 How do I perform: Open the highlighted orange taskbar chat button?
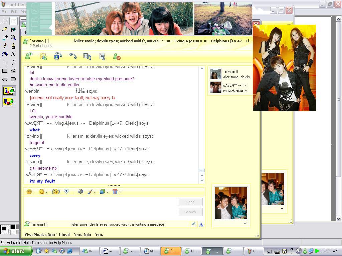point(171,251)
